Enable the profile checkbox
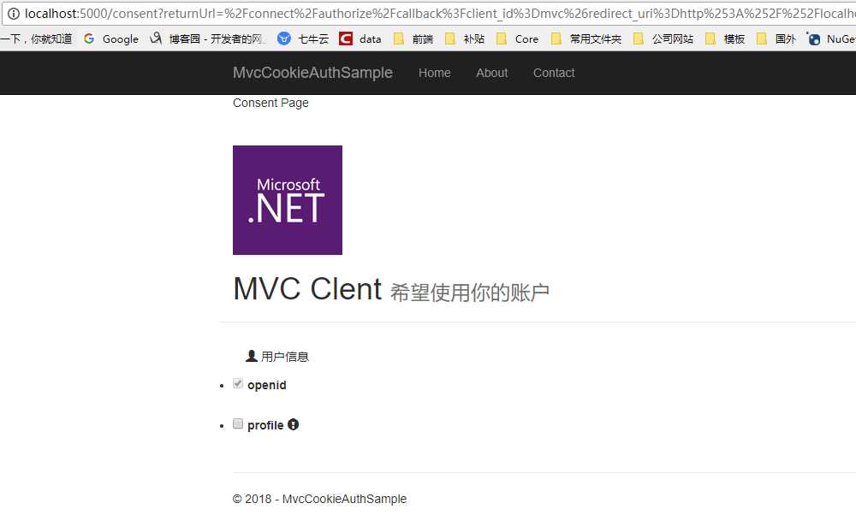The image size is (856, 521). (237, 423)
